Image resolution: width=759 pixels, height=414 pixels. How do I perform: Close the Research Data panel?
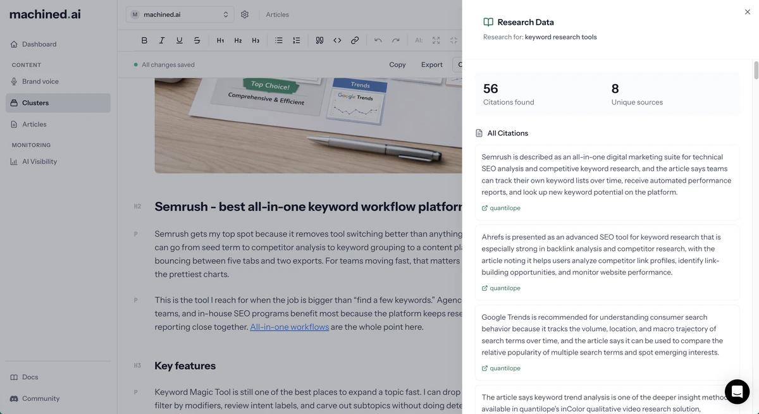748,12
